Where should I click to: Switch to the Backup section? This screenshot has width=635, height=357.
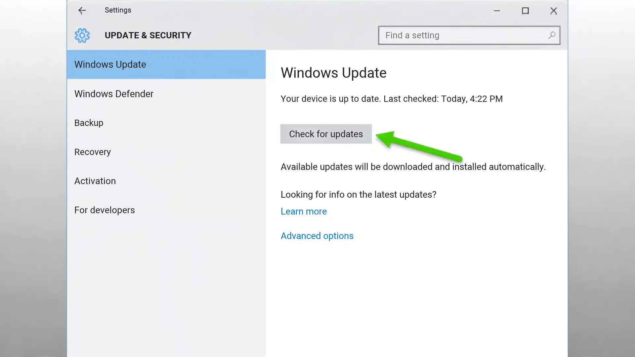166,123
